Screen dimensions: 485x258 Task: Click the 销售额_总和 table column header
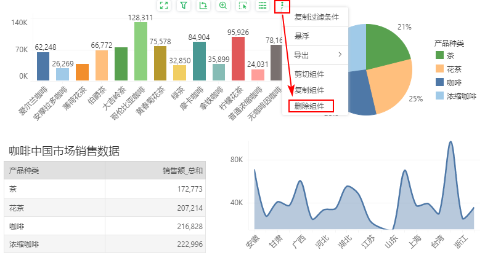(x=155, y=170)
